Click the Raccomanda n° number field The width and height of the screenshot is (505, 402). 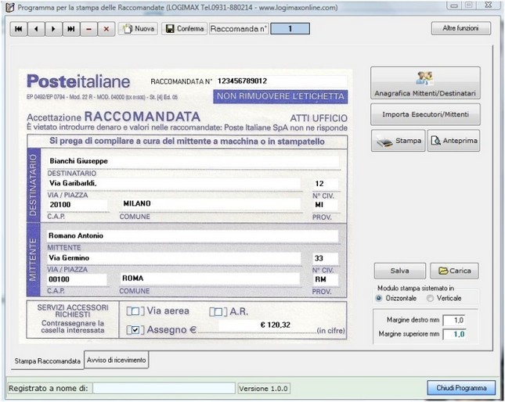point(290,29)
